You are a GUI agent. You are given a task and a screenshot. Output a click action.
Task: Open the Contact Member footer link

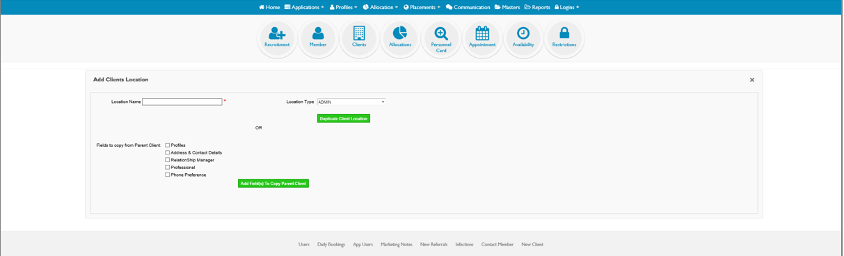pos(497,245)
